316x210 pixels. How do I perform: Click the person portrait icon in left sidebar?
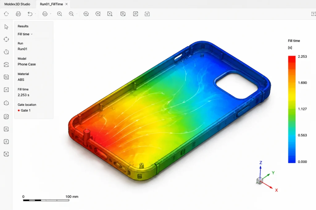click(6, 117)
